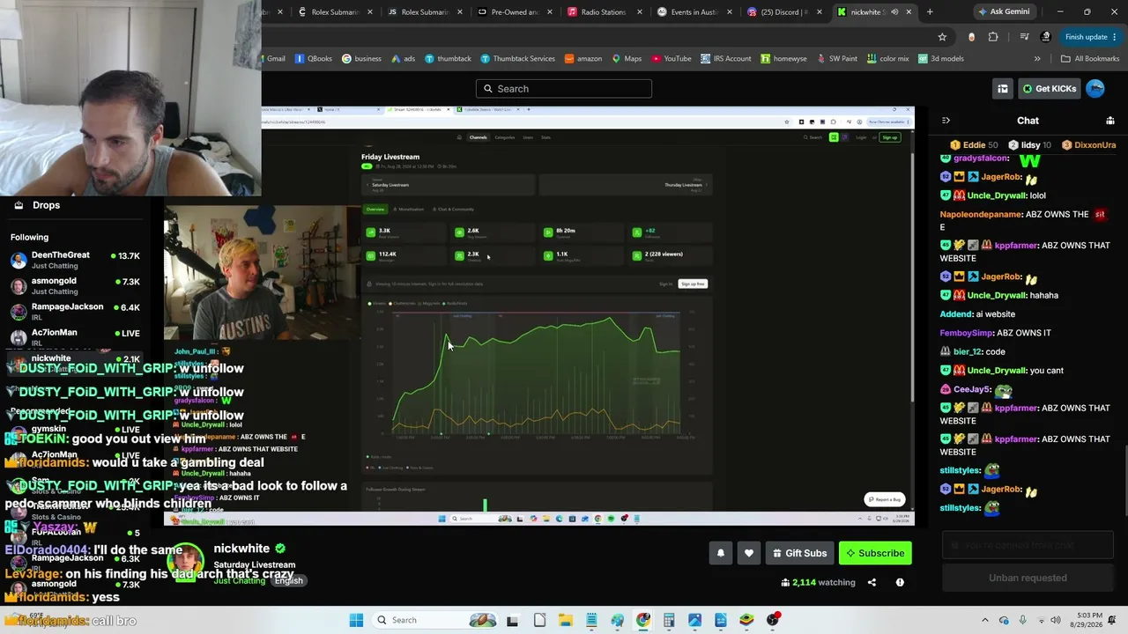Open Ac7ionMan channel in Following list
The image size is (1128, 634).
click(75, 336)
